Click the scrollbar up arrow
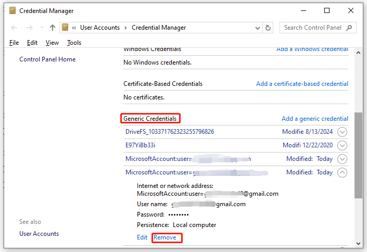367x252 pixels. pos(358,53)
